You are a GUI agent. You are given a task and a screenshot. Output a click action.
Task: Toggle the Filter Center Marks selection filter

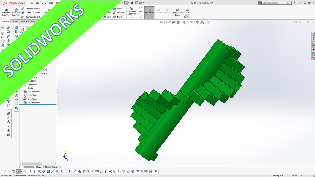pos(80,172)
